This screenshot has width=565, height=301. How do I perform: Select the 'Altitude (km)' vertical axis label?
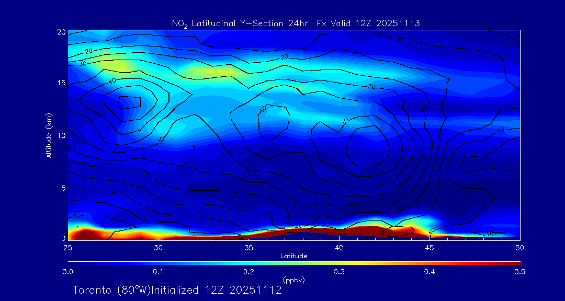48,135
